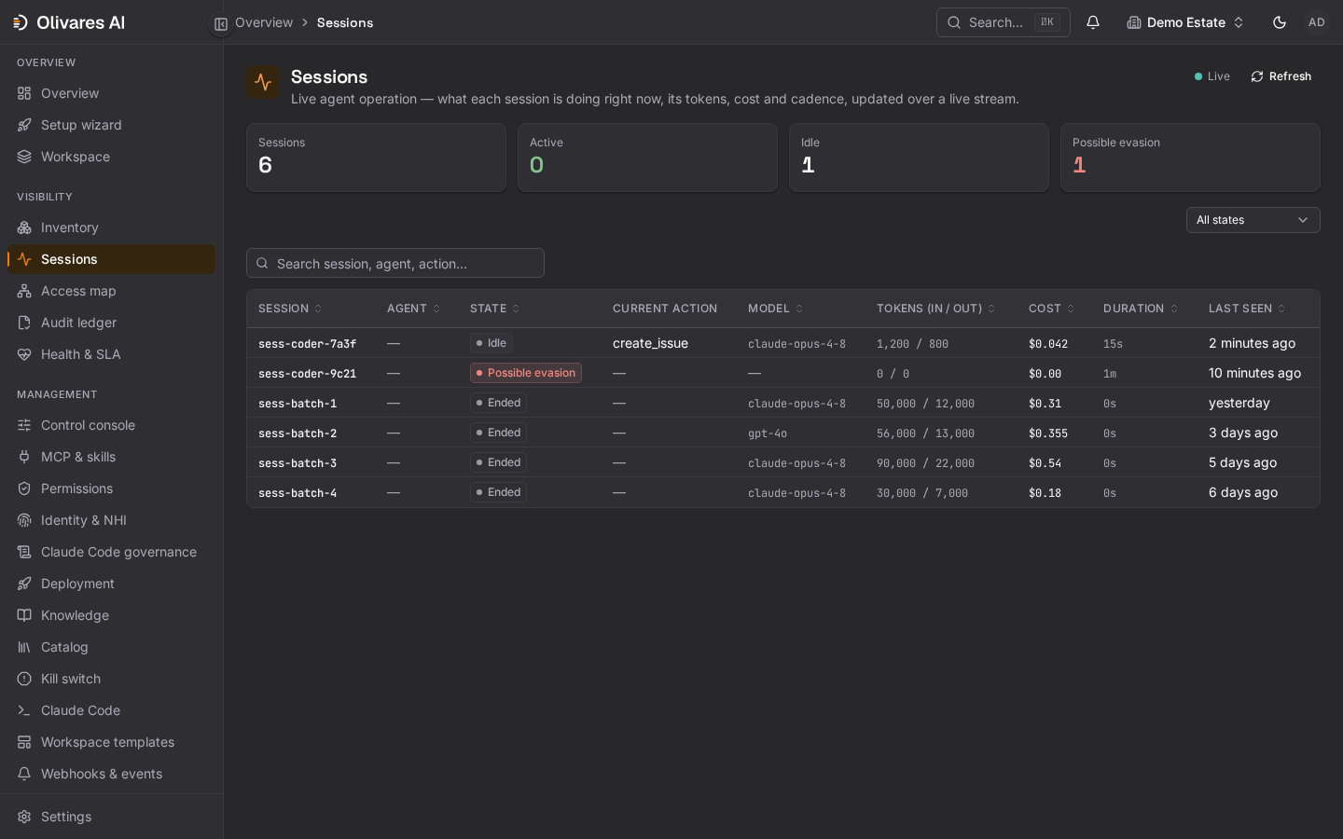Screen dimensions: 1343x839
Task: Go to Overview in the sidebar
Action: click(111, 93)
